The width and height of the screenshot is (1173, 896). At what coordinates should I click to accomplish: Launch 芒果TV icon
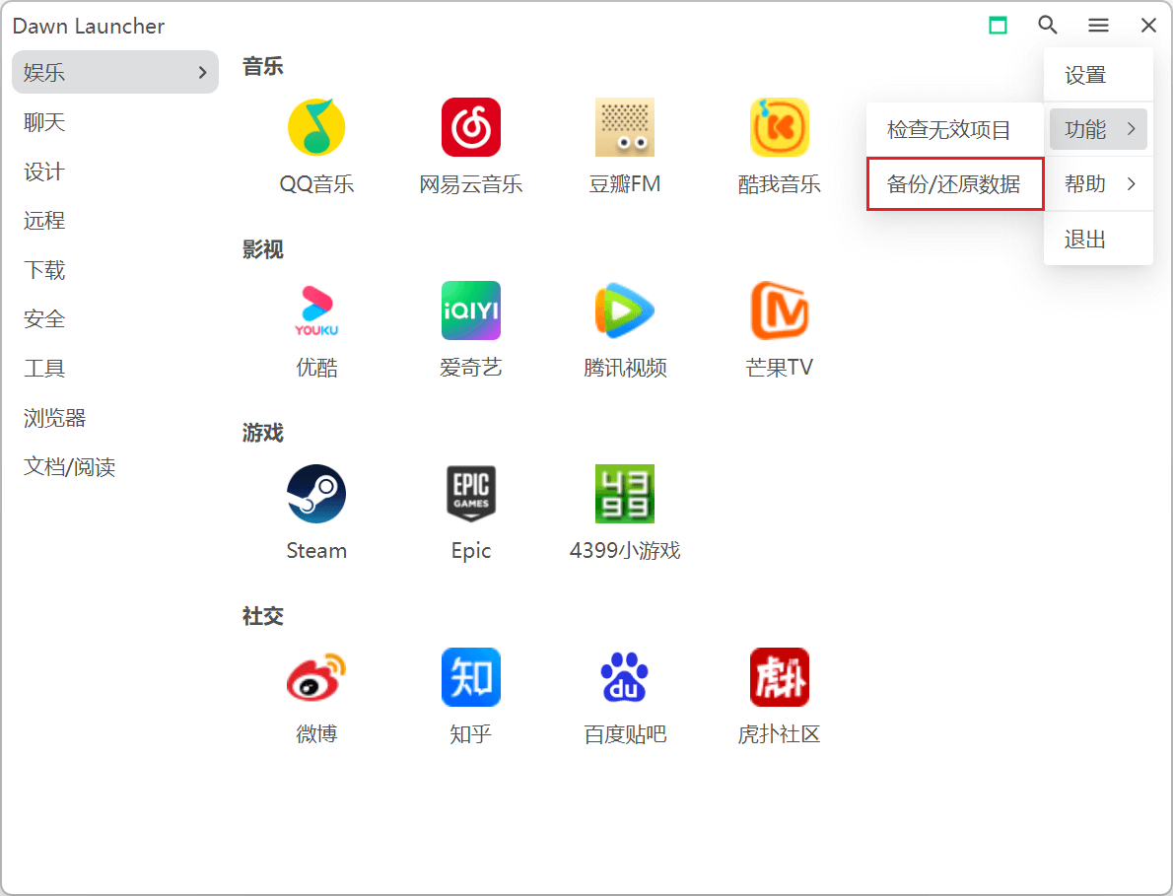(x=779, y=310)
